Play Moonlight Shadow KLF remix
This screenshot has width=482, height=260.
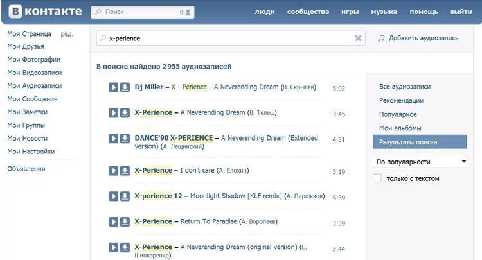[113, 196]
